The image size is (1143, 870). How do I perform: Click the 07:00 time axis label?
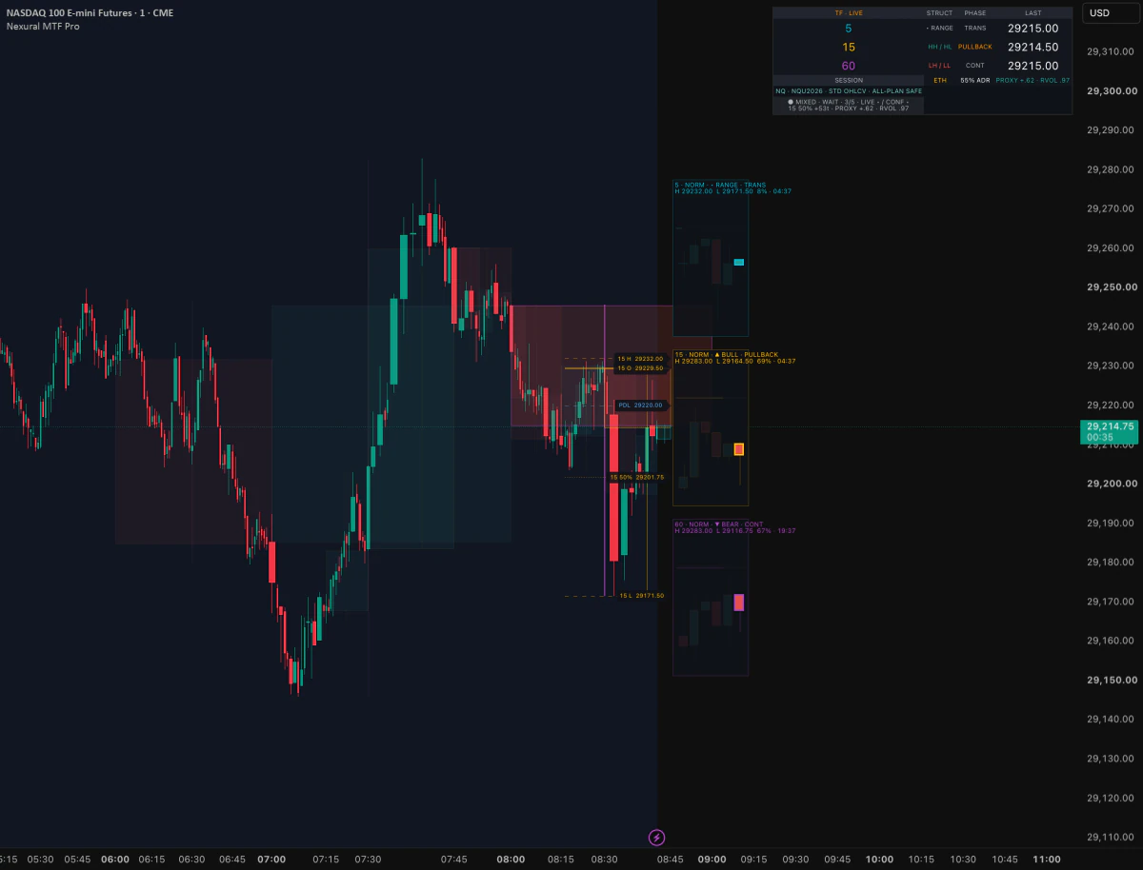pyautogui.click(x=271, y=859)
